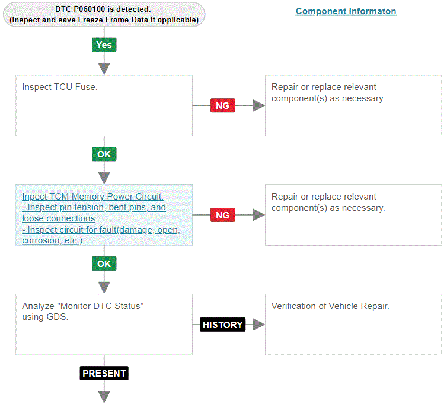Click the red NG badge beside Inspect TCU Fuse
Image resolution: width=447 pixels, height=405 pixels.
pyautogui.click(x=222, y=105)
